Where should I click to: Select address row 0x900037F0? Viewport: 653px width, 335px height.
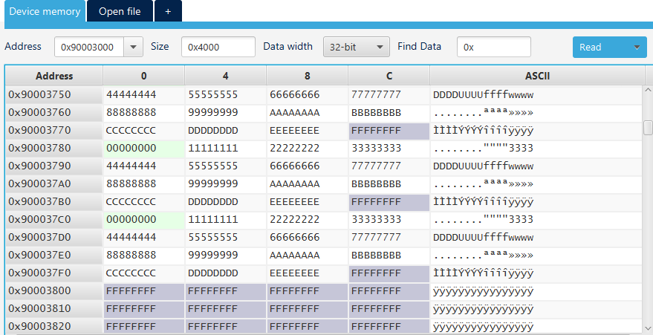tap(54, 273)
